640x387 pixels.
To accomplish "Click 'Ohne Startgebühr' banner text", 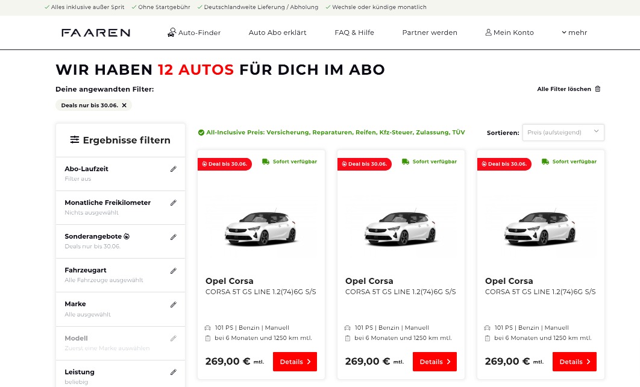I will [x=164, y=7].
